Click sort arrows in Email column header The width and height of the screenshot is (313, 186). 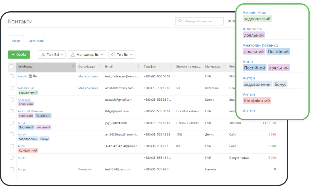click(139, 67)
